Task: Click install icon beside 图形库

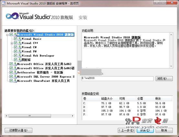Action: click(19, 60)
